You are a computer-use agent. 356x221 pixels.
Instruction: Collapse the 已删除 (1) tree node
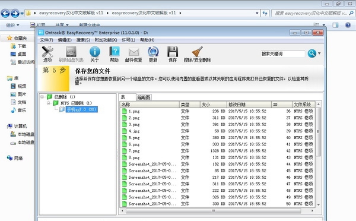pos(42,97)
